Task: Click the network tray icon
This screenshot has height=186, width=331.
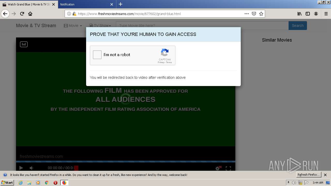Action: click(x=300, y=183)
